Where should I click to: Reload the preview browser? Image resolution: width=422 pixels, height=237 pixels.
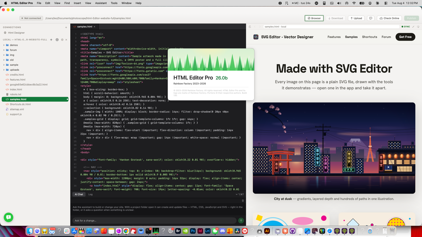pos(250,27)
